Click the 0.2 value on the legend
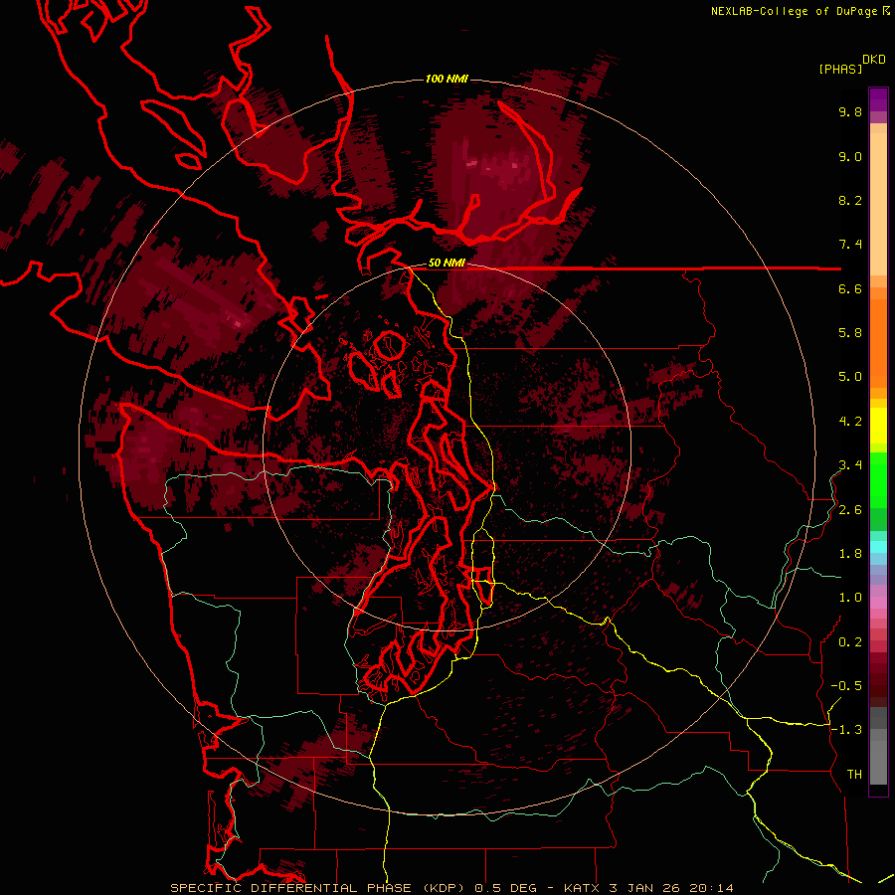 [x=850, y=642]
